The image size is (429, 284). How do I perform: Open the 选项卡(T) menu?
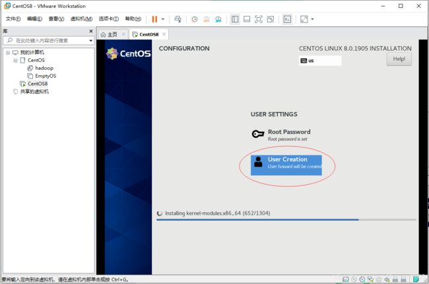pyautogui.click(x=109, y=18)
